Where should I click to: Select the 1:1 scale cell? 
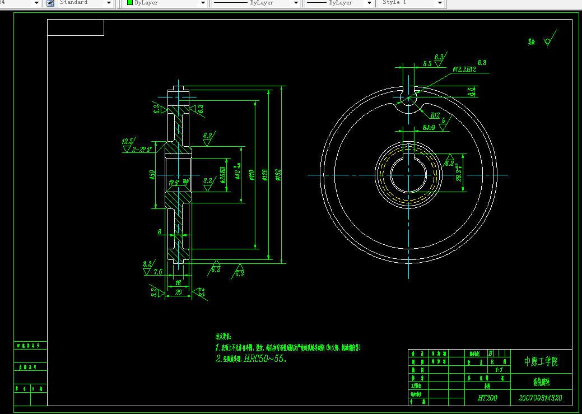tap(499, 370)
